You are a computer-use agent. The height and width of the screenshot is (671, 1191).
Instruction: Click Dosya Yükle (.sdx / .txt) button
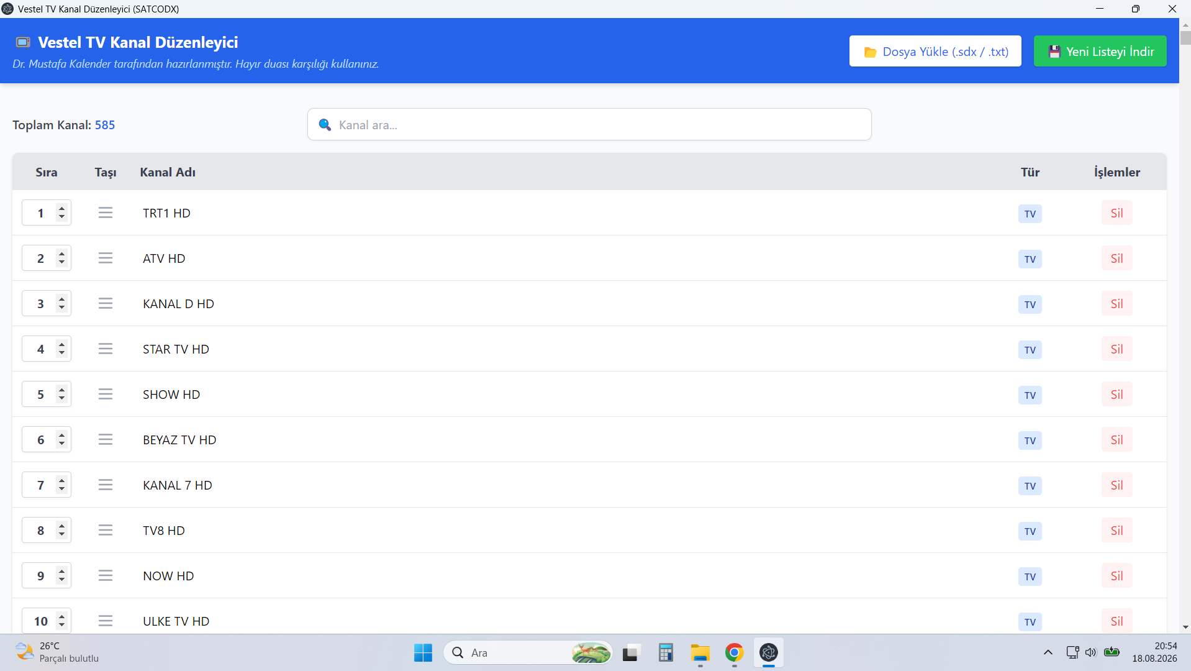click(x=935, y=51)
